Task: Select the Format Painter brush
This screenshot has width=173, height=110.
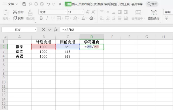Action: coord(30,13)
